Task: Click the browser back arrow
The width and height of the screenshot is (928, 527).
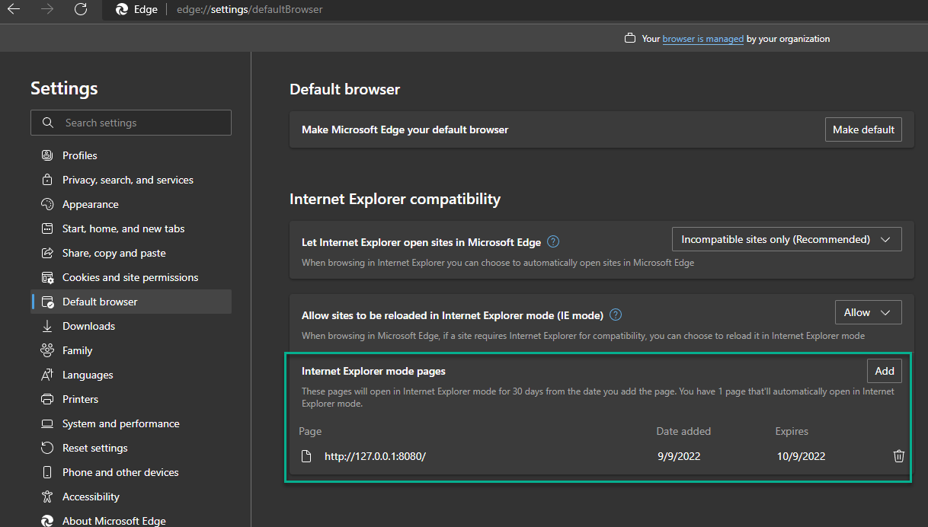Action: (14, 10)
